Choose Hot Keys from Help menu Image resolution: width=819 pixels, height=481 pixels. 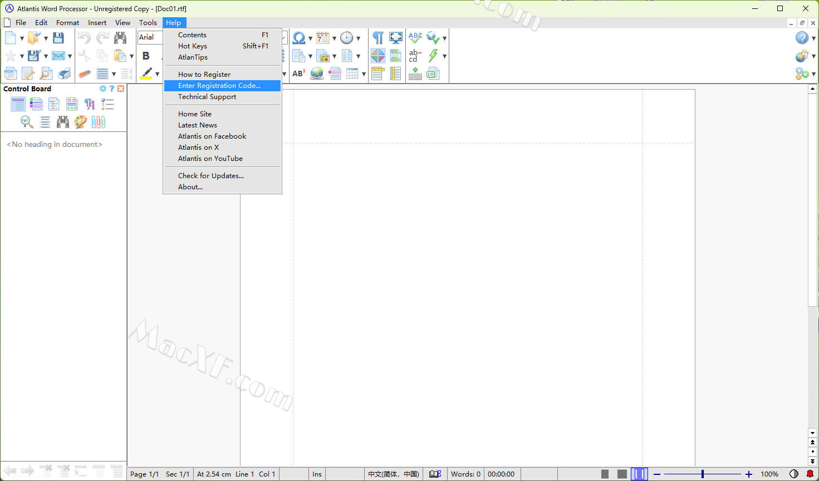coord(222,46)
